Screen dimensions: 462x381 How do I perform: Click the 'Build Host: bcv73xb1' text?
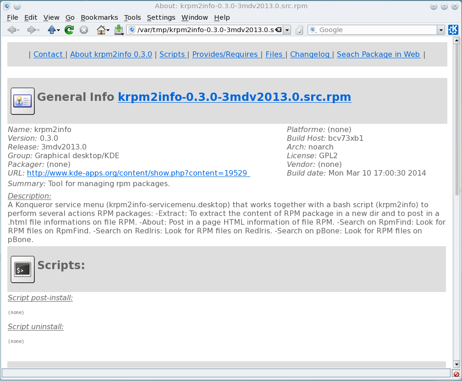pos(325,138)
